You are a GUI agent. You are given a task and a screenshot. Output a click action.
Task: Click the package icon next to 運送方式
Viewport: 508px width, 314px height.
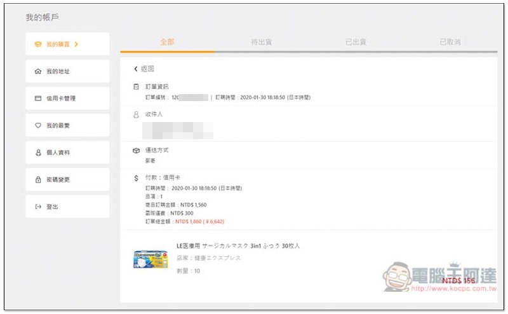(136, 151)
